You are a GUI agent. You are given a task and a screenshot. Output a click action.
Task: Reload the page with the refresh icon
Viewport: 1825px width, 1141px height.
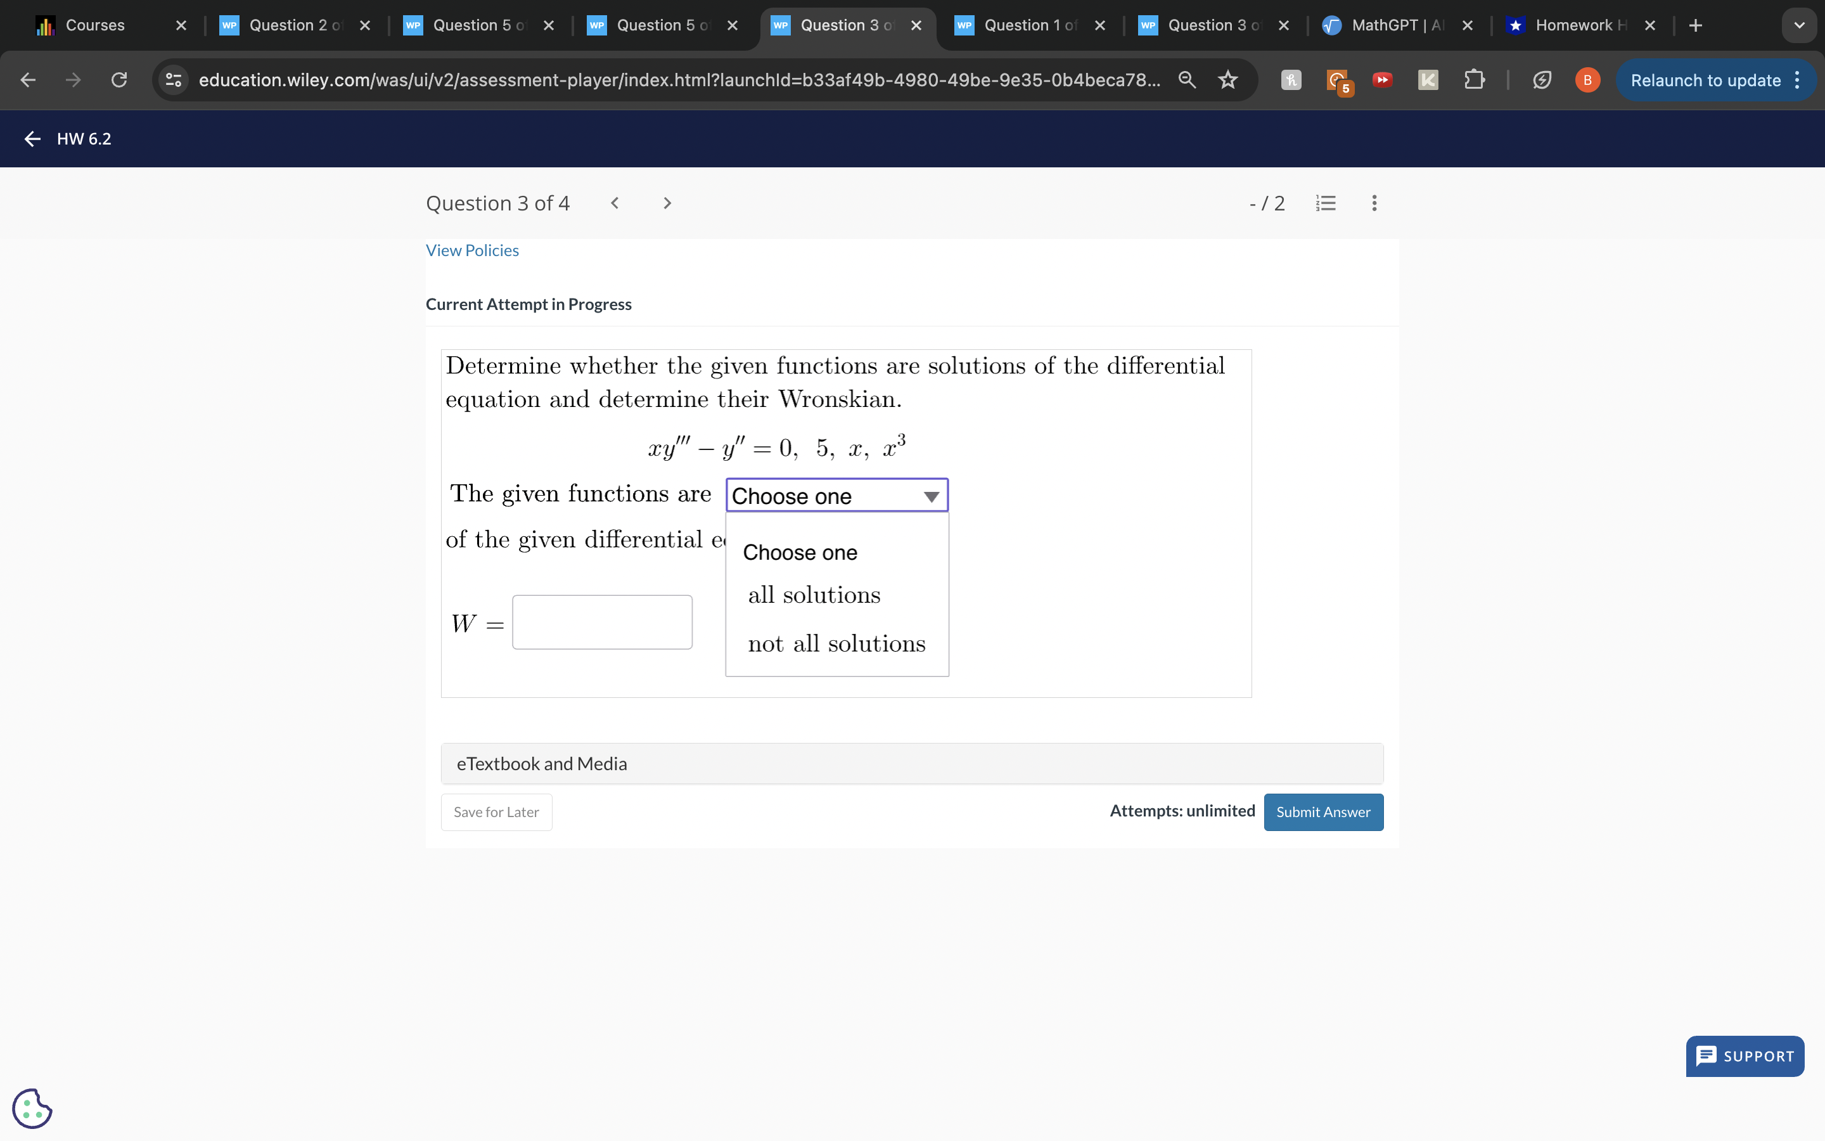click(x=118, y=80)
